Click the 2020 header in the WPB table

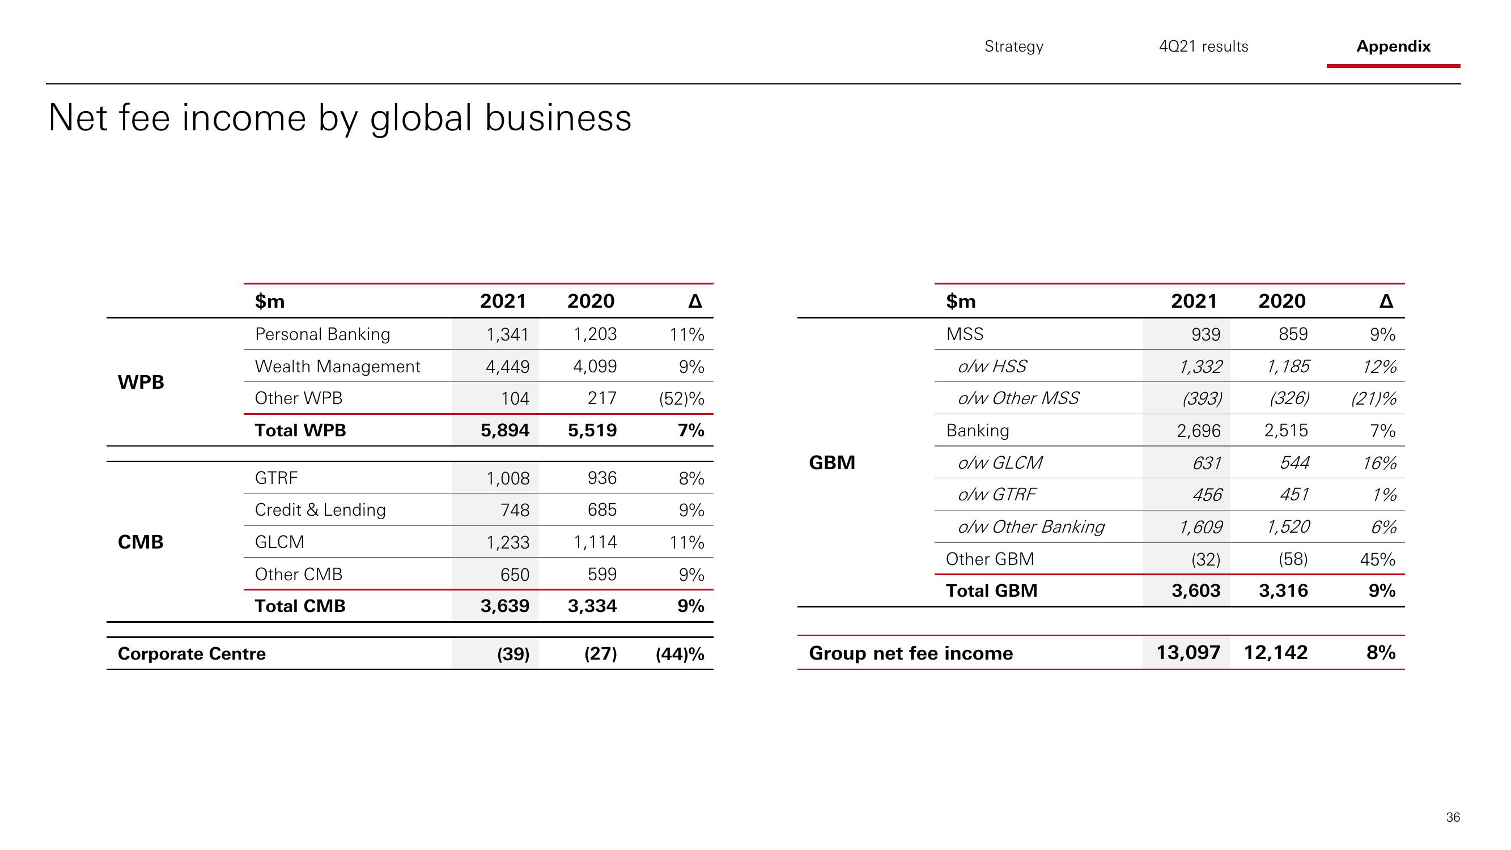pyautogui.click(x=591, y=301)
